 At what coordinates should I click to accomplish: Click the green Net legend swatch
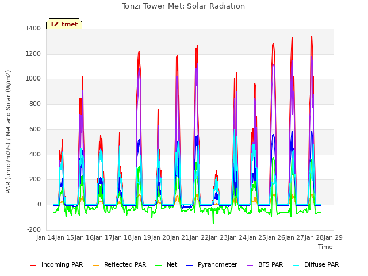(x=159, y=266)
